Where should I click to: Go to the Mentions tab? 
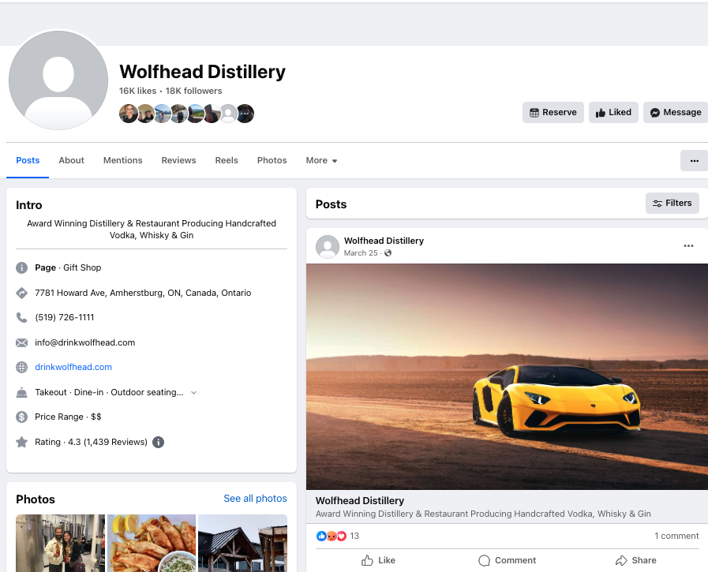point(123,160)
